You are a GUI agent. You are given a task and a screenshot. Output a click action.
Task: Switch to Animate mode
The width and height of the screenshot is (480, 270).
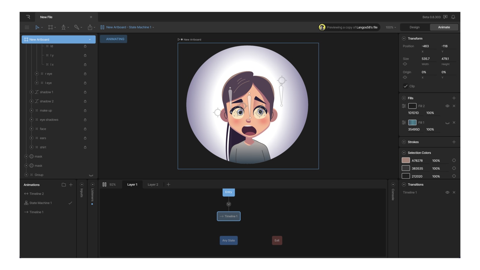point(444,27)
